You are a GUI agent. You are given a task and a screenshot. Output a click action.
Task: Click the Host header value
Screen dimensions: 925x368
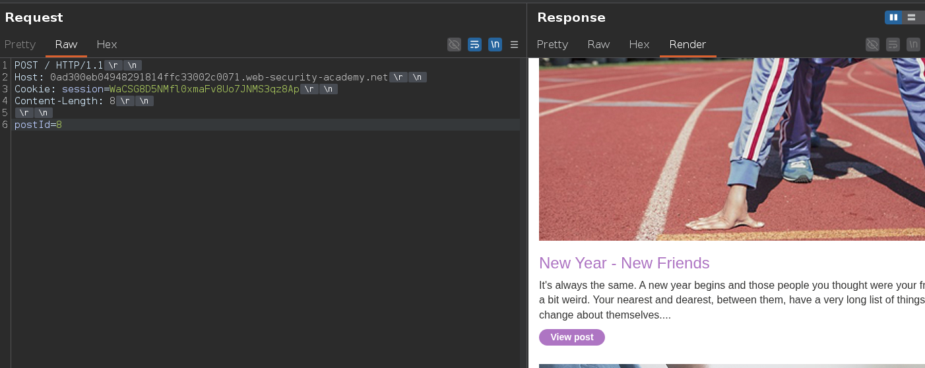click(219, 77)
